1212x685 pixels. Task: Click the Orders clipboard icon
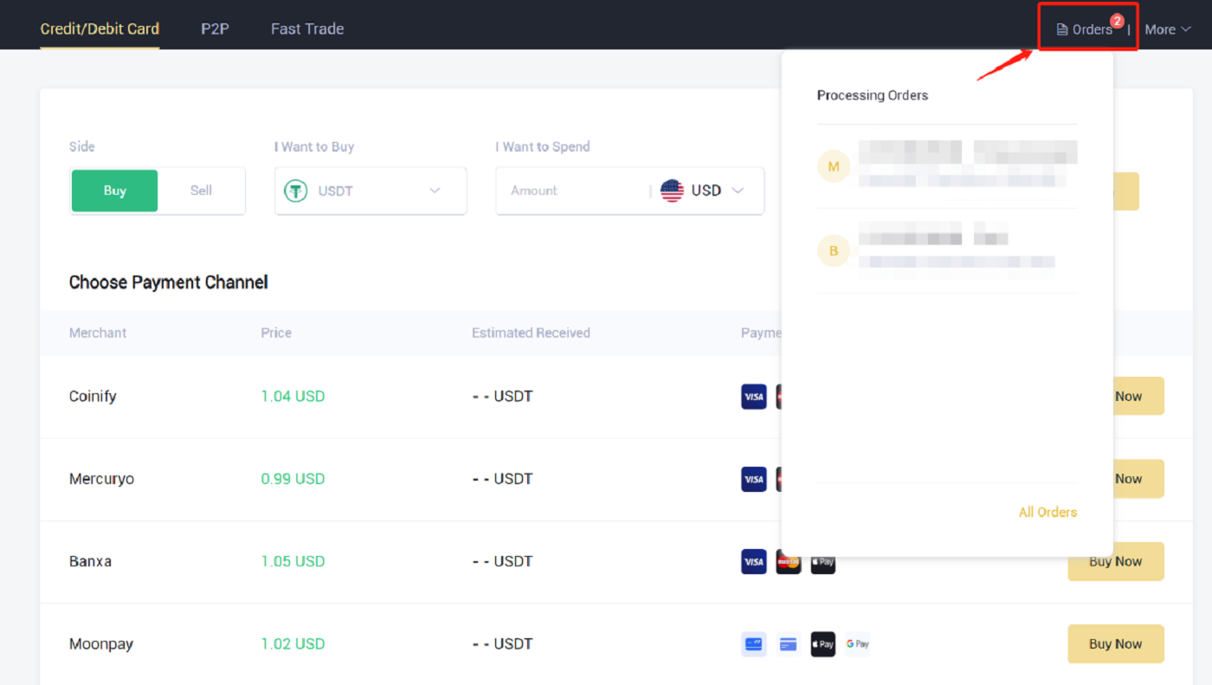click(1061, 29)
